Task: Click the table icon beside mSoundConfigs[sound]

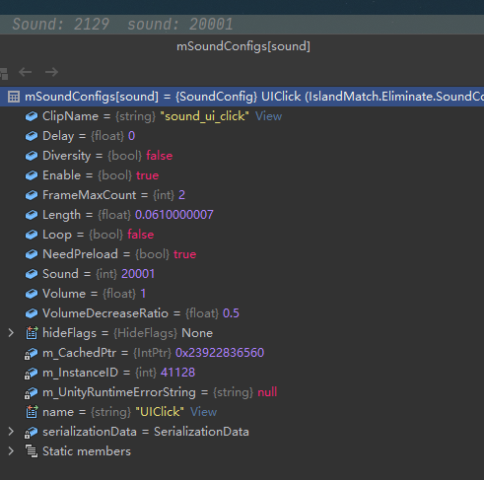Action: point(14,97)
